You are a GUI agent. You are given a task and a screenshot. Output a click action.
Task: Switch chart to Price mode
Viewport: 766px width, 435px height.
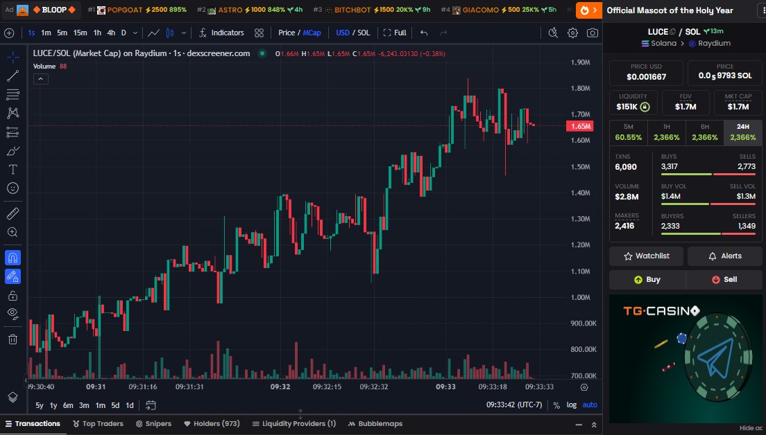pyautogui.click(x=287, y=33)
